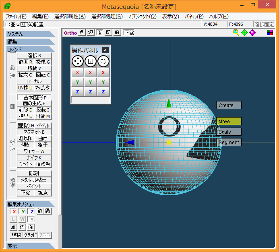Screen dimensions: 279x252
Task: Click the X button under the move icon
Action: point(78,72)
